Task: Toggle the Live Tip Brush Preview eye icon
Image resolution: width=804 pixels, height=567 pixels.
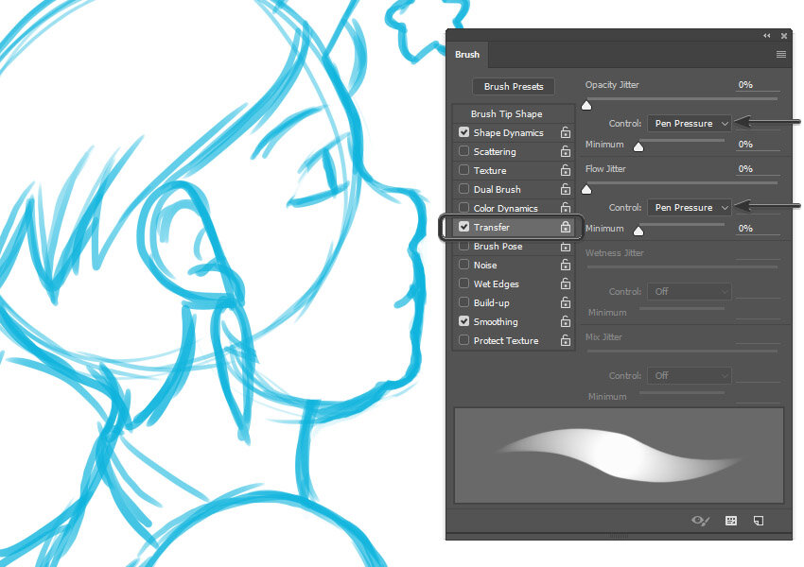Action: pyautogui.click(x=700, y=521)
